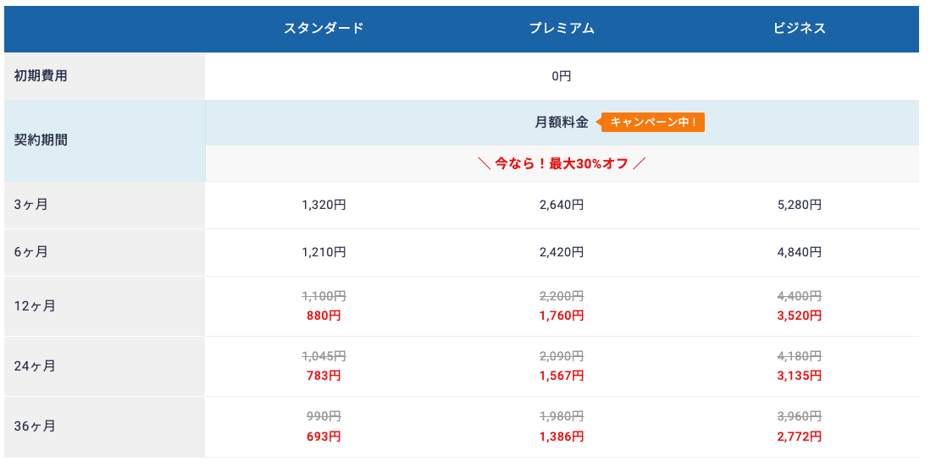
Task: Click the スタンダード column header
Action: [x=324, y=28]
